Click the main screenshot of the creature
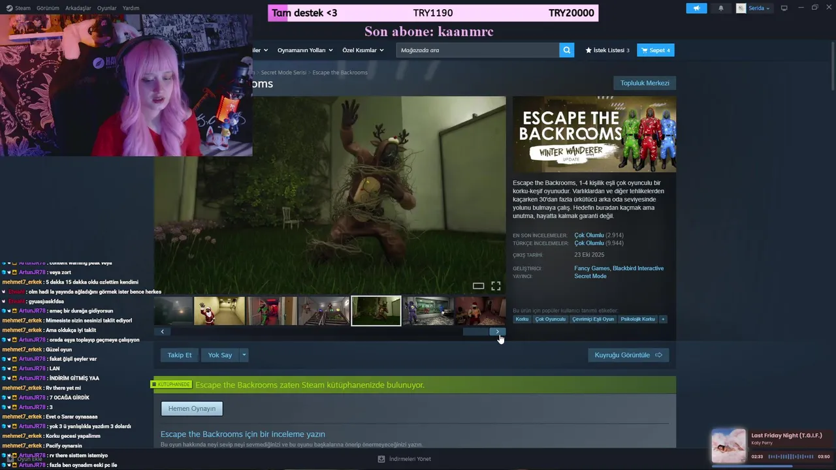 click(330, 195)
